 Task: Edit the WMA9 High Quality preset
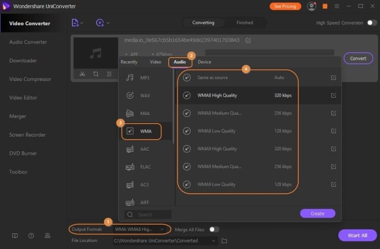(x=333, y=149)
